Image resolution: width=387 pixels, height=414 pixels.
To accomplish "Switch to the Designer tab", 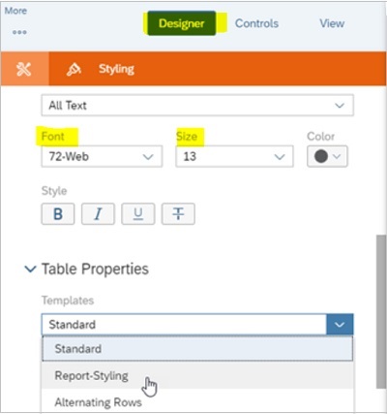I will (182, 23).
